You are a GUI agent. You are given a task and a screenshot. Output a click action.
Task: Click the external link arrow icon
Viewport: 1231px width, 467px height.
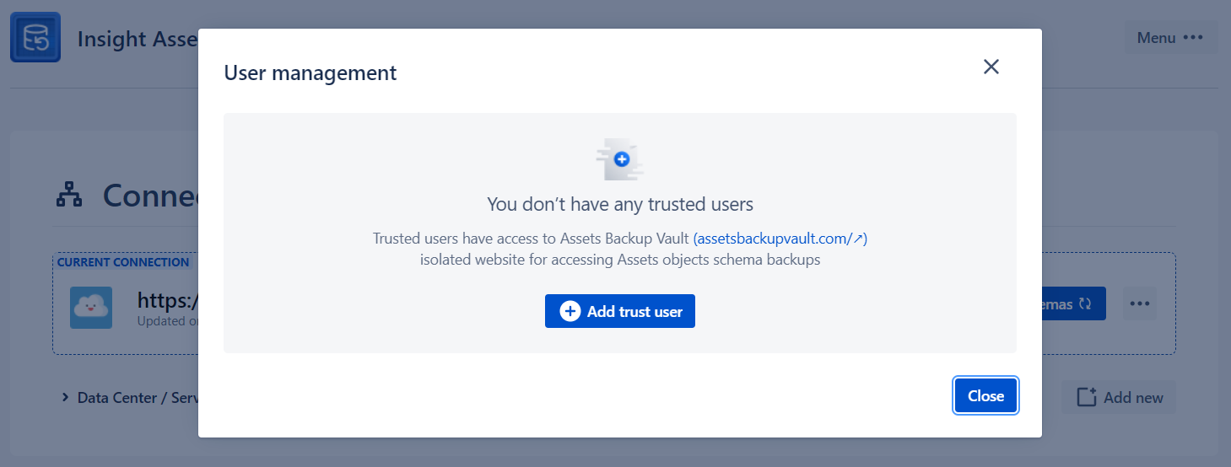[857, 239]
